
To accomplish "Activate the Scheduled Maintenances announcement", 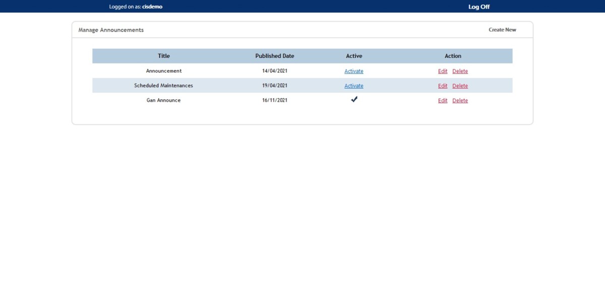I will (x=353, y=86).
